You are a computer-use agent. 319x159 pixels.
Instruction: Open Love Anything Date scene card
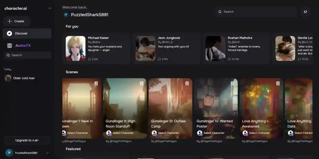(x=299, y=108)
